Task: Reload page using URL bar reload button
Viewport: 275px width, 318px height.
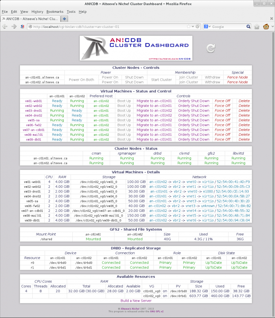Action: pyautogui.click(x=197, y=27)
